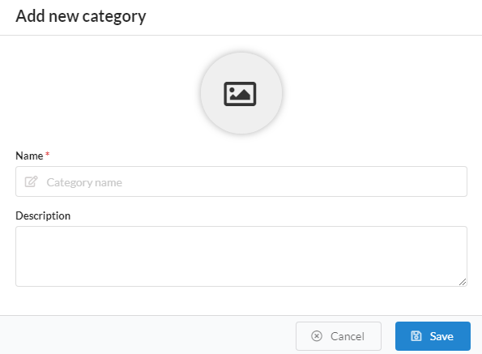Click the red required asterisk next to Name
Image resolution: width=482 pixels, height=354 pixels.
click(47, 153)
